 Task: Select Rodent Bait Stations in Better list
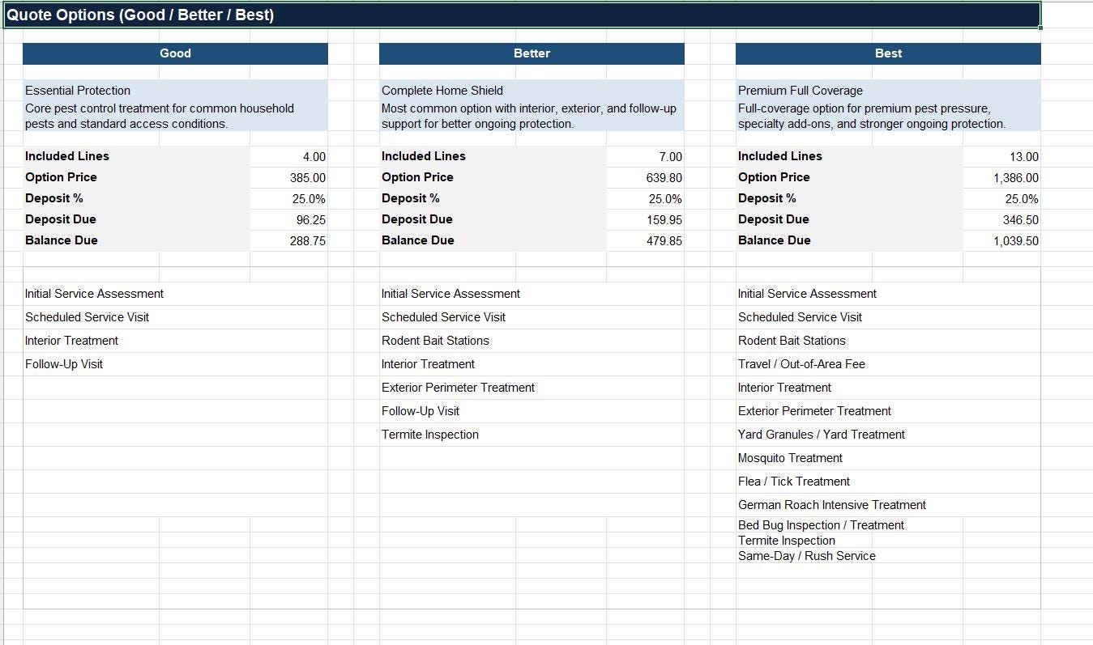click(x=532, y=341)
